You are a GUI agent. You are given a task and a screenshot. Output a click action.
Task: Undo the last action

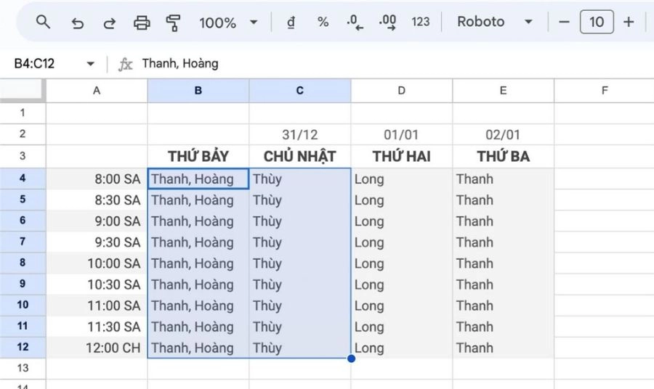(78, 22)
